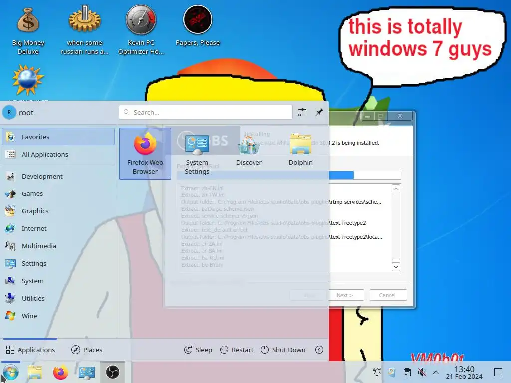Viewport: 511px width, 383px height.
Task: Open the Graphics category
Action: (58, 211)
